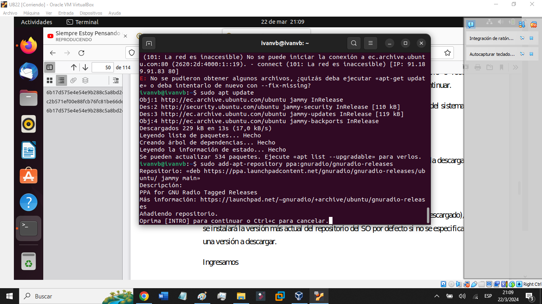Toggle the PDF viewer sidebar
The image size is (542, 304).
point(50,68)
